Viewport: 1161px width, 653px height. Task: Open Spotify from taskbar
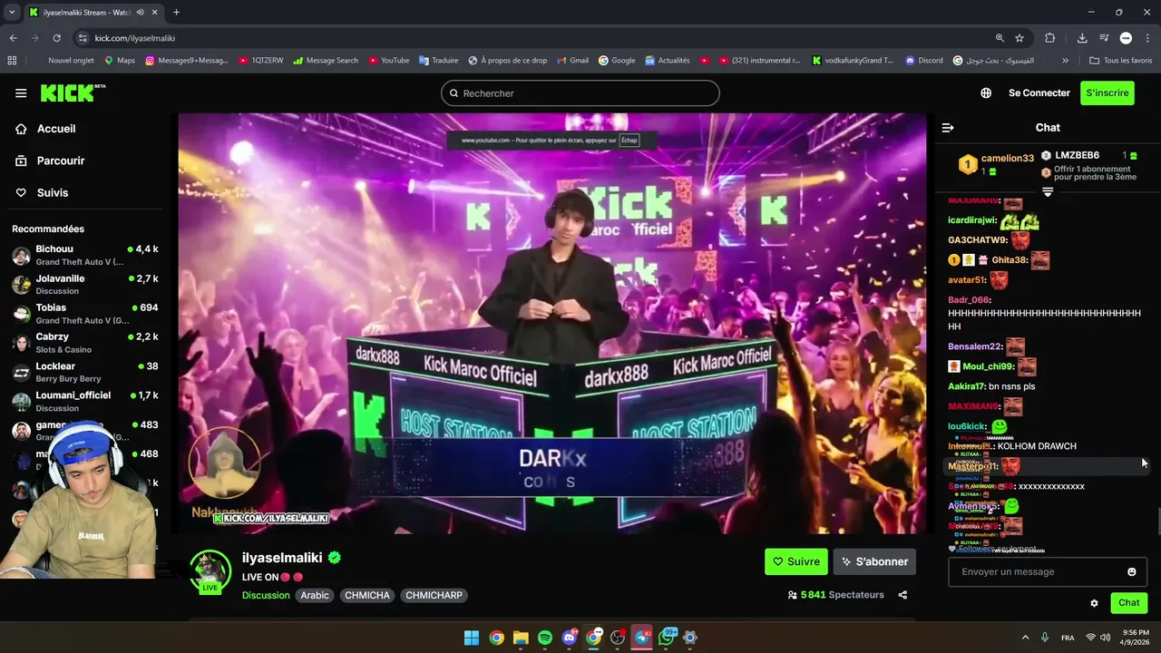point(544,638)
